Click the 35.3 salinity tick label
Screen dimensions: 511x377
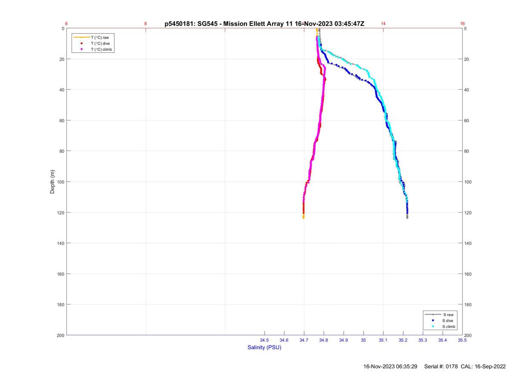tap(423, 340)
